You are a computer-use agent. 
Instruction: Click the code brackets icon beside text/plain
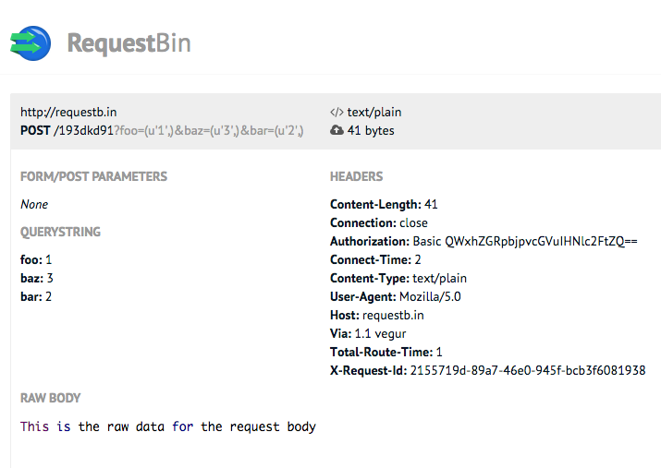click(337, 113)
